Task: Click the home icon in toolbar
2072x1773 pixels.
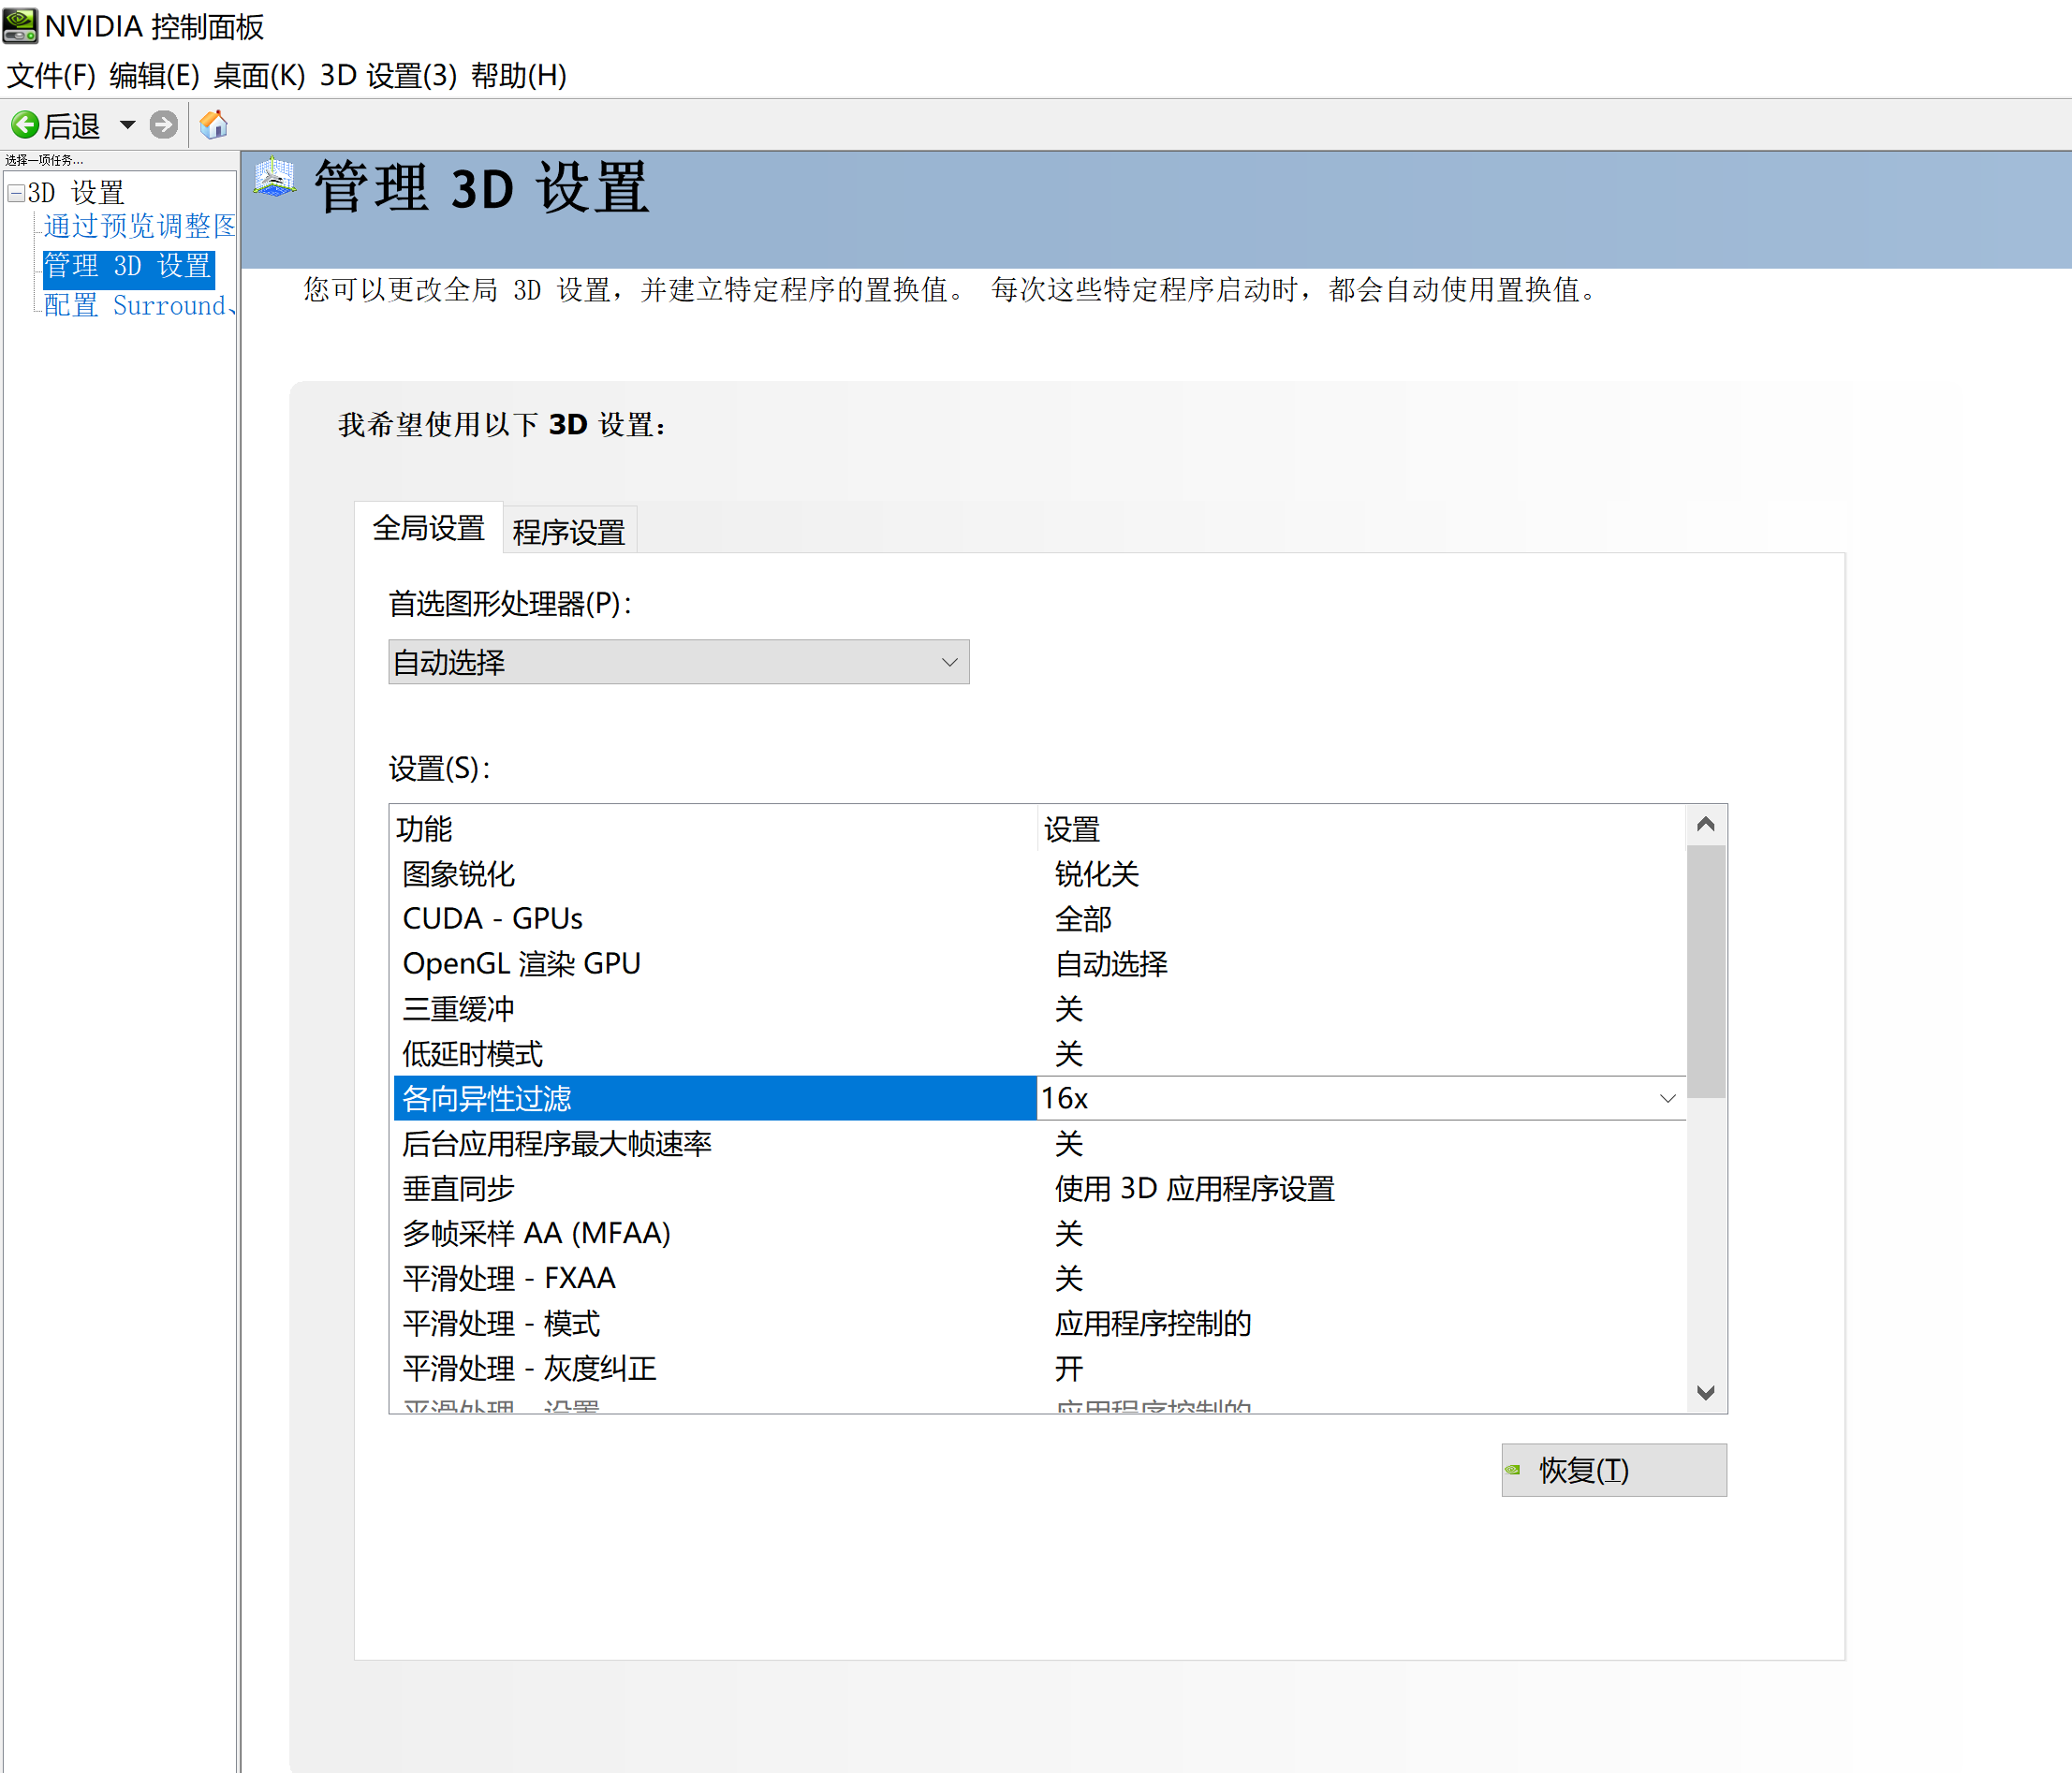Action: pyautogui.click(x=213, y=125)
